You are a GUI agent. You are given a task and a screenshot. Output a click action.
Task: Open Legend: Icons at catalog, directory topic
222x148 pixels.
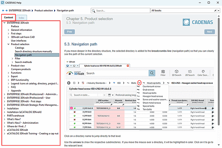(x=35, y=84)
